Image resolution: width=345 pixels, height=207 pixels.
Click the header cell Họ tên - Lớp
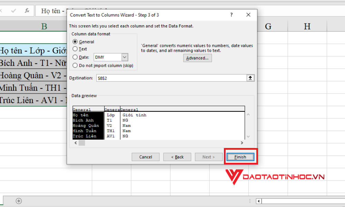point(33,51)
